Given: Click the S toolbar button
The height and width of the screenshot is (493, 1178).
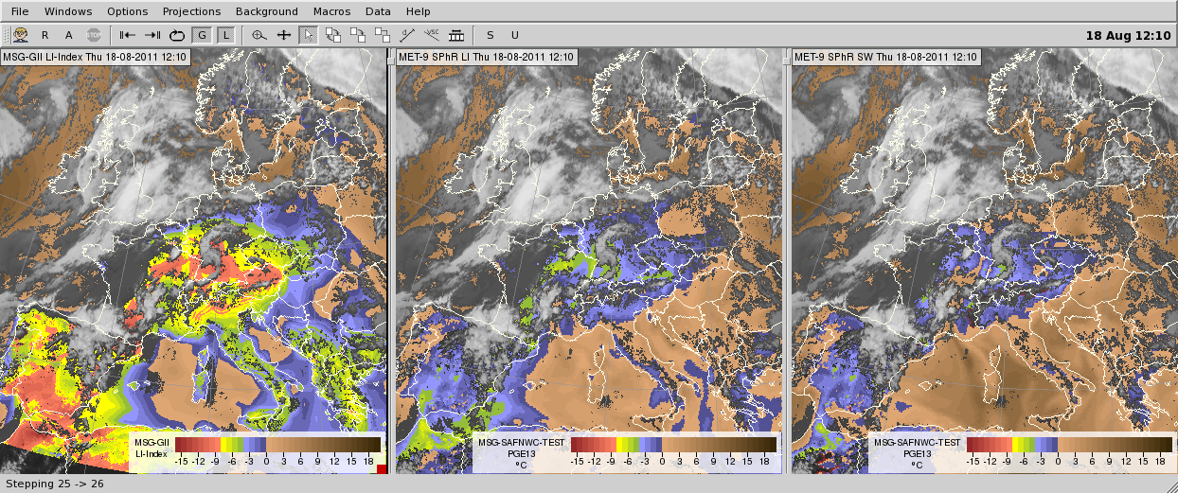Looking at the screenshot, I should 490,35.
